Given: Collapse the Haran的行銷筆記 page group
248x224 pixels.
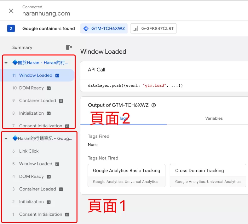Looking at the screenshot, I should click(x=6, y=139).
